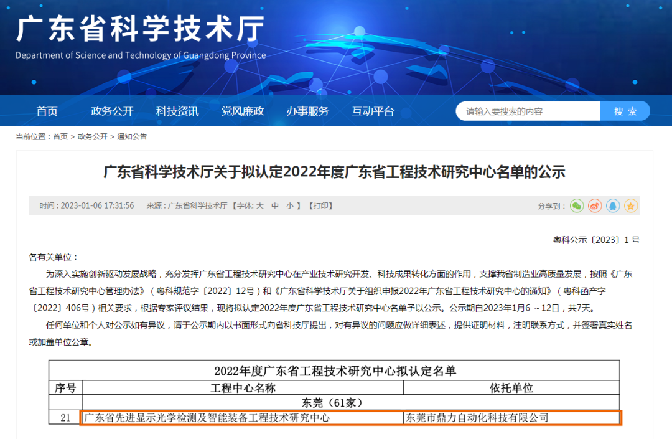The width and height of the screenshot is (672, 439).
Task: Navigate to 互动平台 page
Action: [x=373, y=111]
